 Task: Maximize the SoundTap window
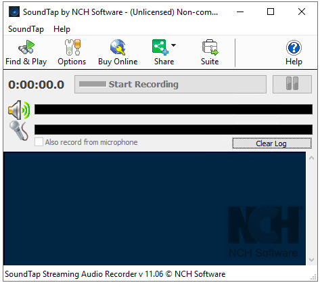(271, 12)
